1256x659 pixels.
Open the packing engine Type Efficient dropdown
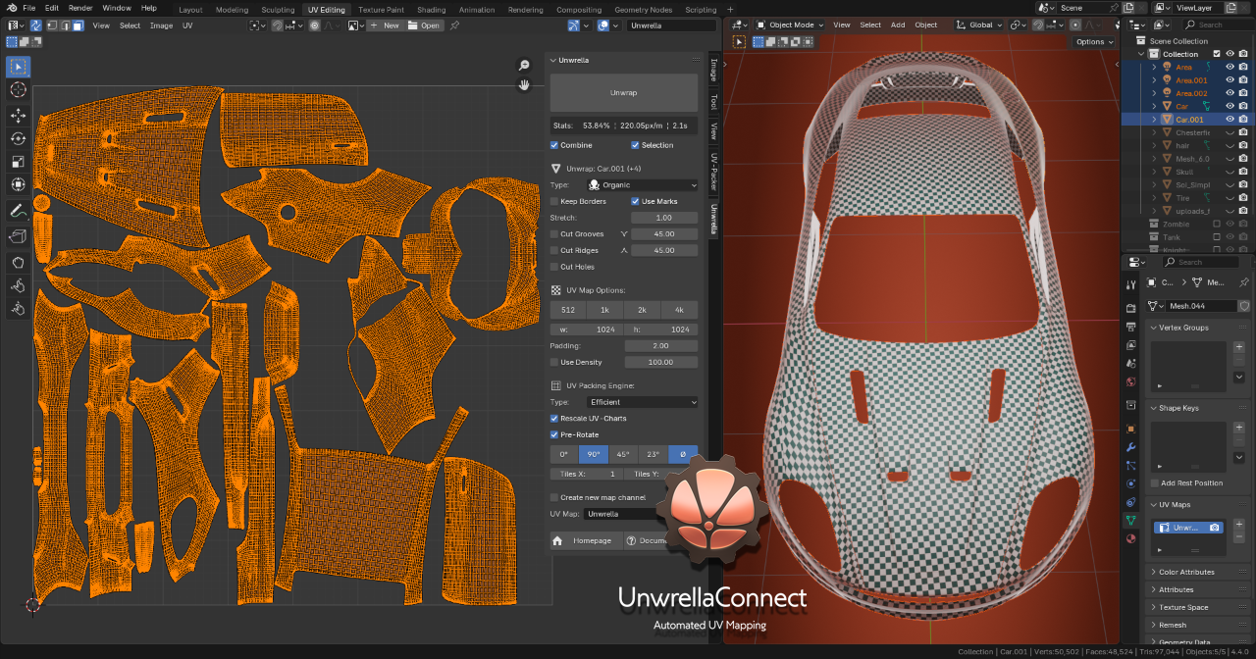642,402
